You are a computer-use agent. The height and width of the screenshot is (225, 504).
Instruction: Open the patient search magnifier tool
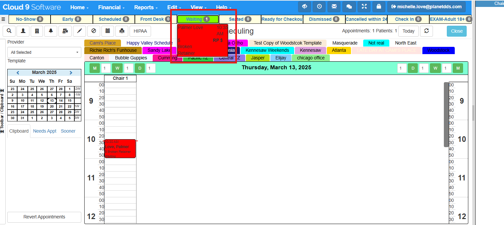pyautogui.click(x=9, y=31)
